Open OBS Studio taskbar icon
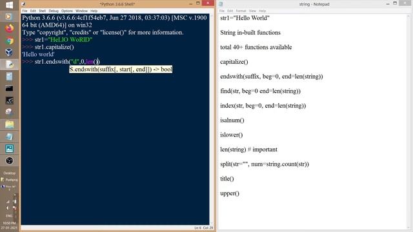Screen dimensions: 413x232 (9, 160)
